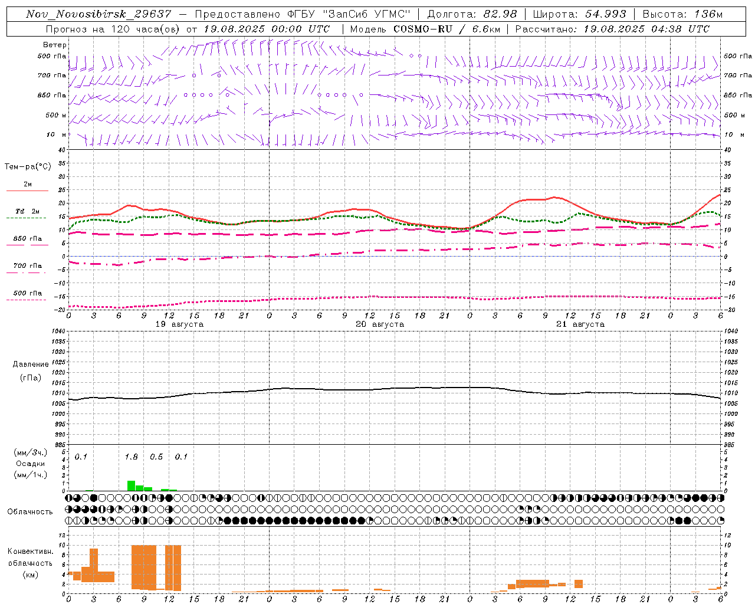Click the precipitation amount 0.5
Viewport: 755px width, 604px height.
[x=156, y=457]
